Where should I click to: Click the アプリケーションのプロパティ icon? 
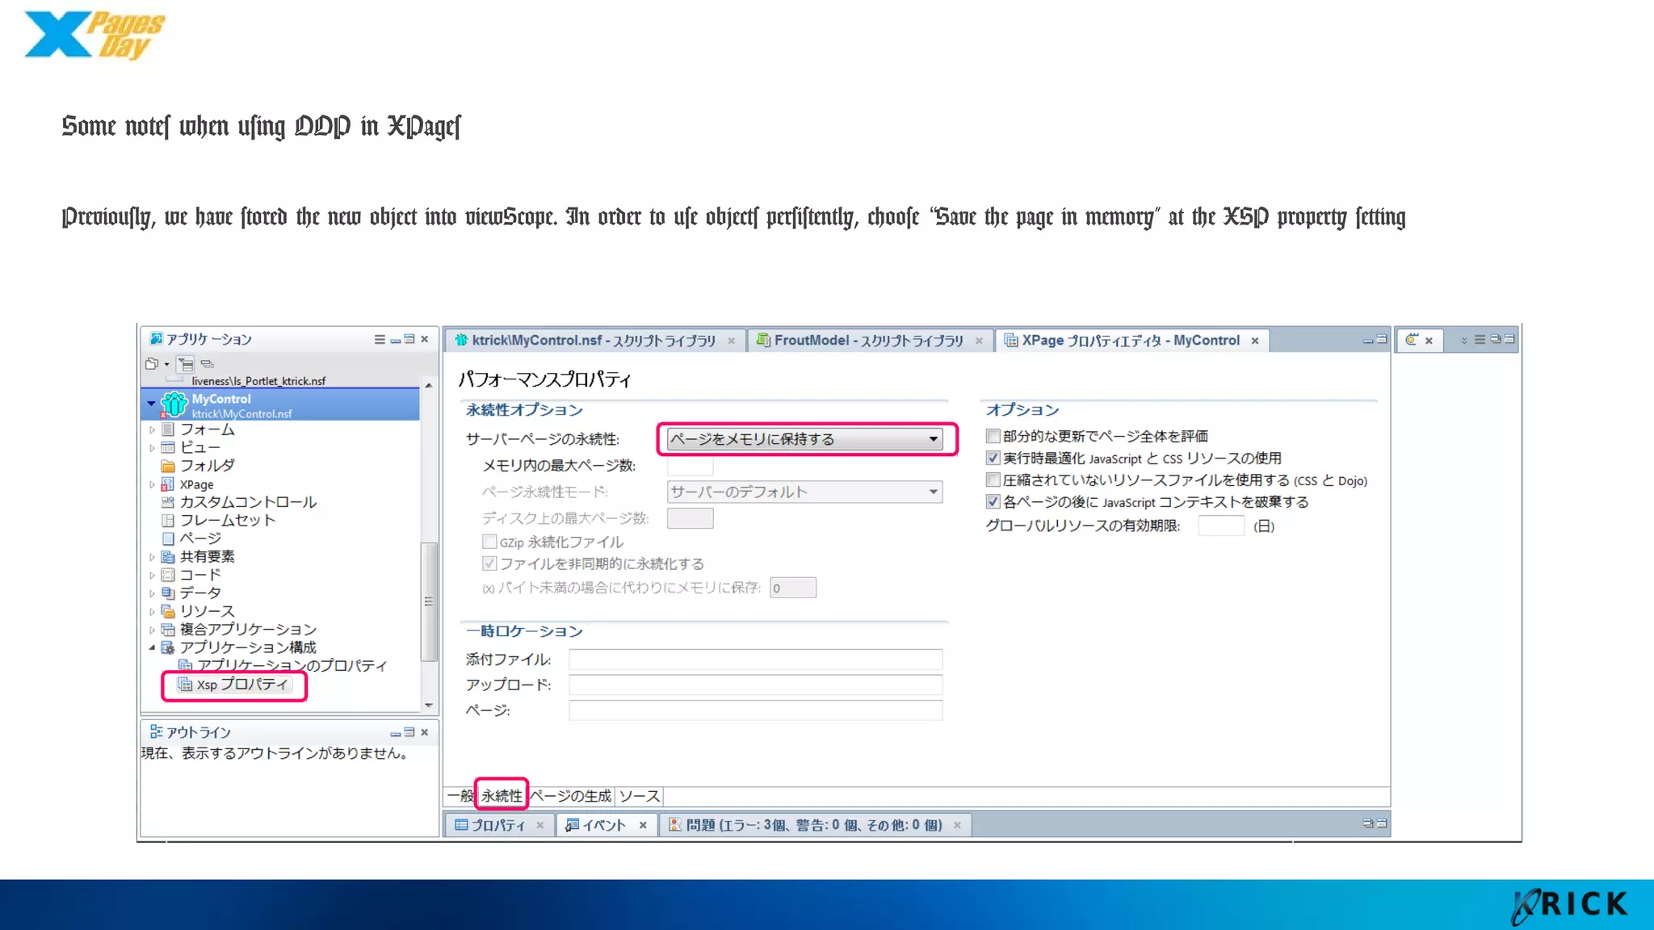pyautogui.click(x=186, y=665)
